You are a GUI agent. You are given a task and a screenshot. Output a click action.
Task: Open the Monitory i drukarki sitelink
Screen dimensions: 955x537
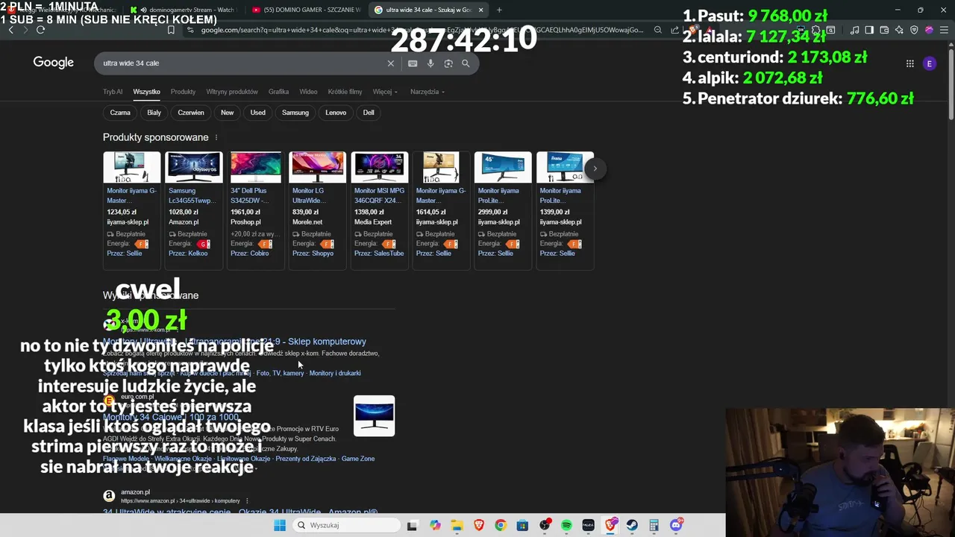click(335, 373)
